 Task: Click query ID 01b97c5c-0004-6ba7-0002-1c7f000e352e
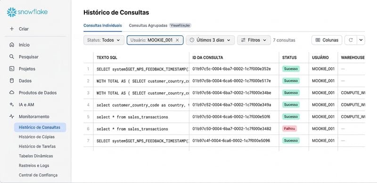231,69
